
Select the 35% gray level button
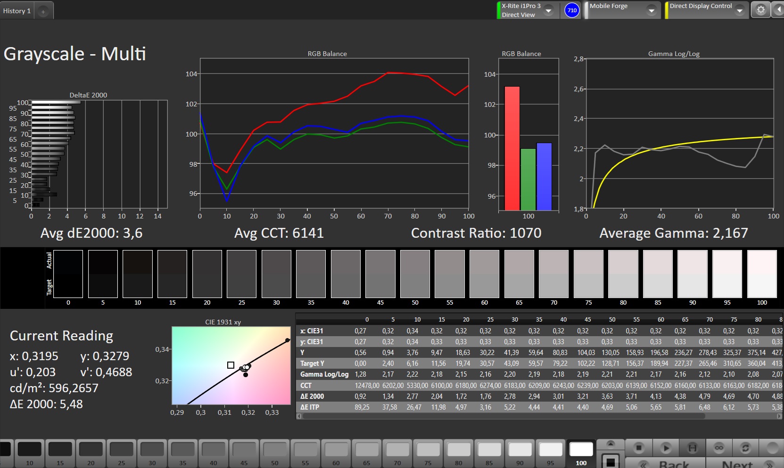[183, 453]
